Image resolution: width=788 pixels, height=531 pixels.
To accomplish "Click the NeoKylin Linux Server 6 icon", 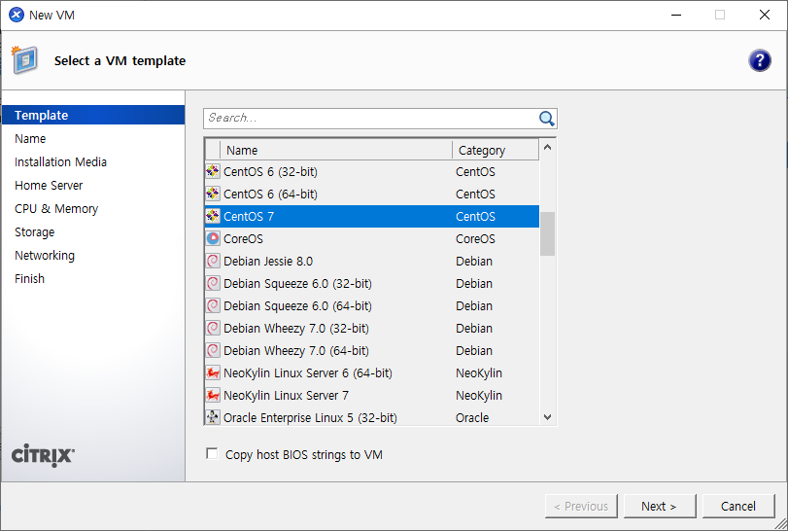I will (x=213, y=372).
